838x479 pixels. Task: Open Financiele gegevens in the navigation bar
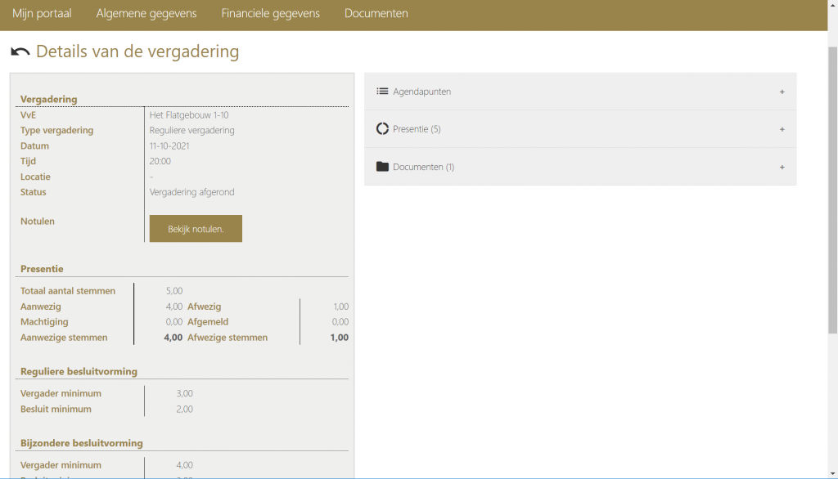pos(270,14)
